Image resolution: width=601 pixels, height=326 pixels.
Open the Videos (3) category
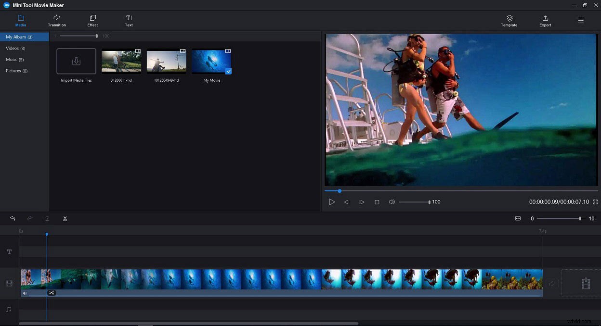[x=15, y=48]
